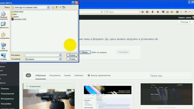
Task: Switch to the 'Избранные' tab
Action: [x=41, y=75]
